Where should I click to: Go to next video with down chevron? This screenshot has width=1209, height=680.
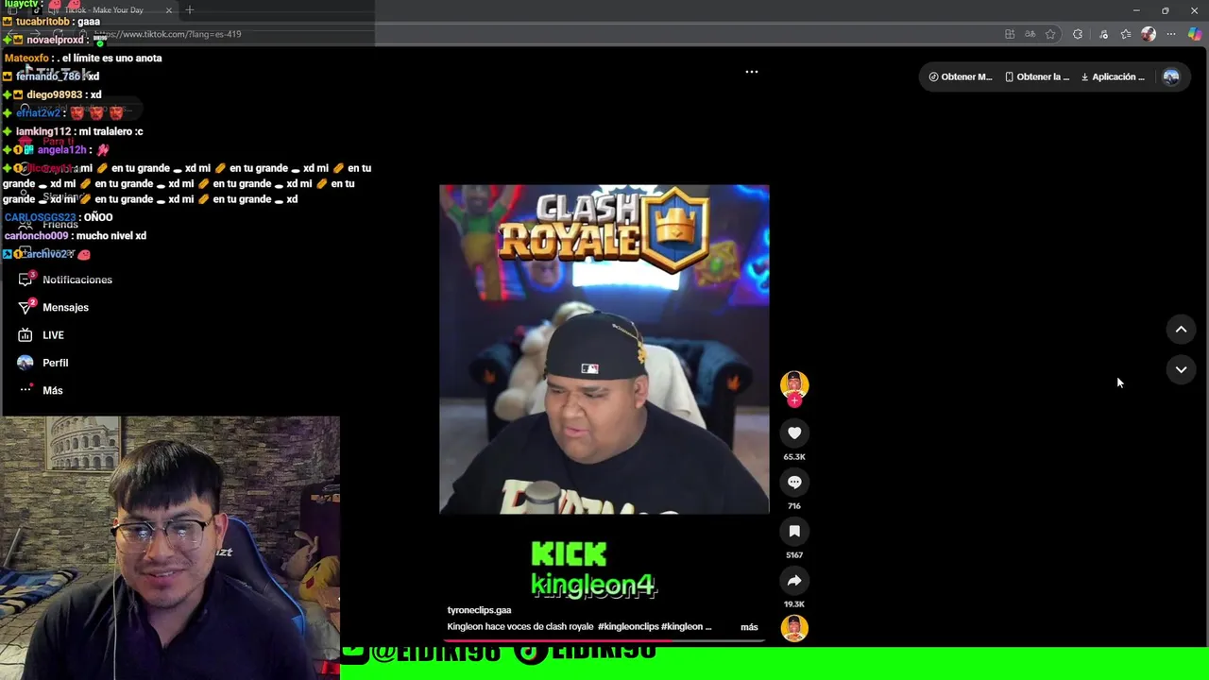tap(1181, 369)
